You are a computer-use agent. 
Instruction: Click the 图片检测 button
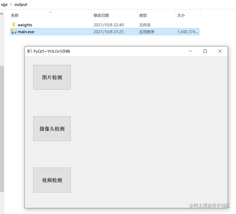(x=52, y=77)
